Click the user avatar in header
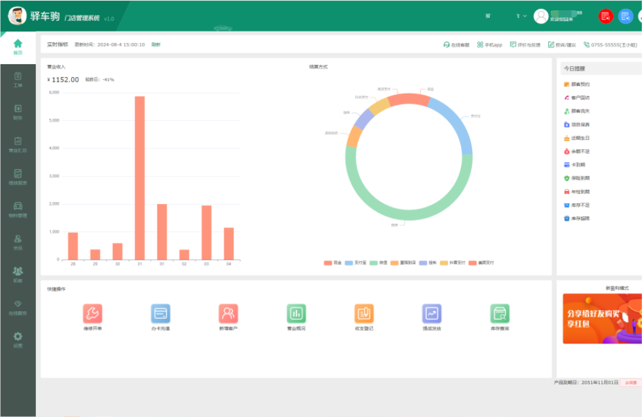Viewport: 642px width, 417px height. (541, 17)
